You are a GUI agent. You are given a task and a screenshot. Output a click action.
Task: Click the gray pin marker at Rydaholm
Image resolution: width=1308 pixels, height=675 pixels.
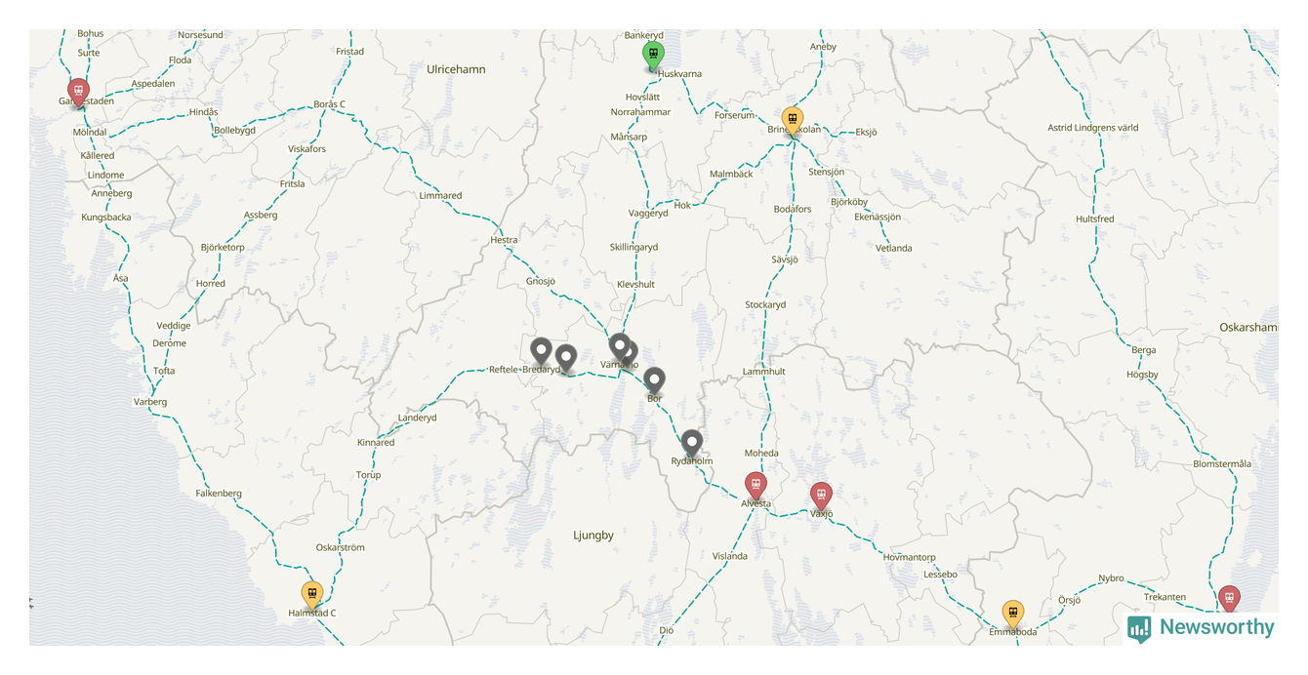pos(692,444)
